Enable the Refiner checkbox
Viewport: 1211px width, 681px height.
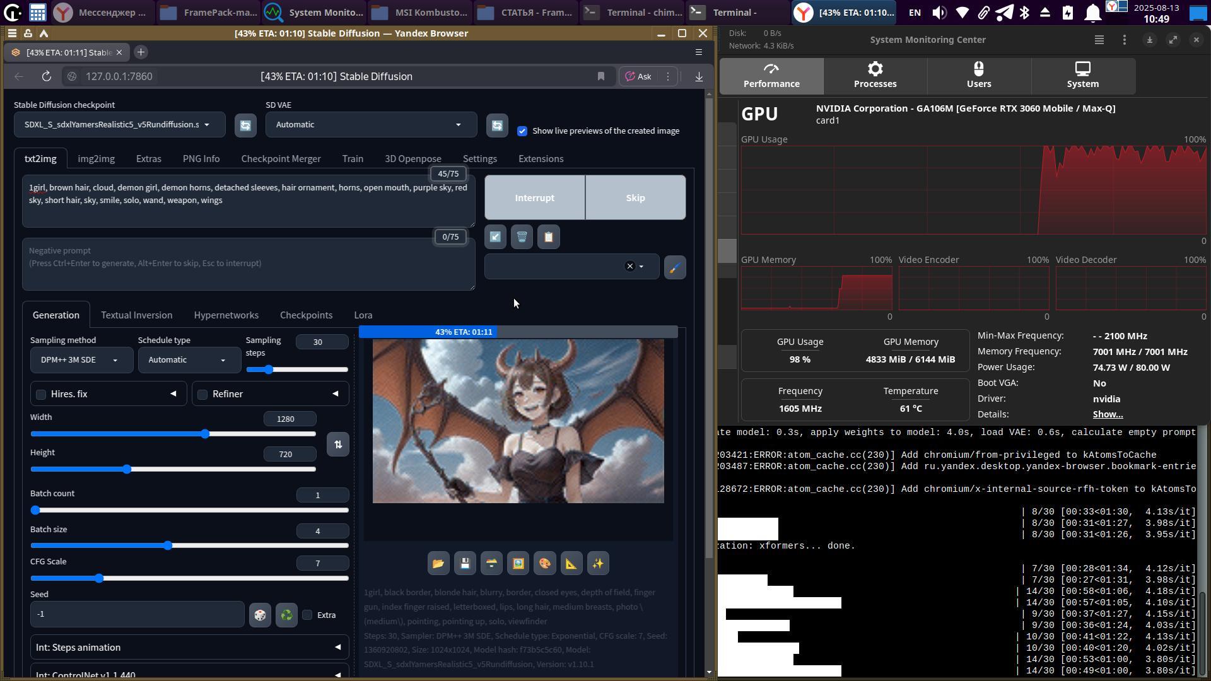coord(202,394)
